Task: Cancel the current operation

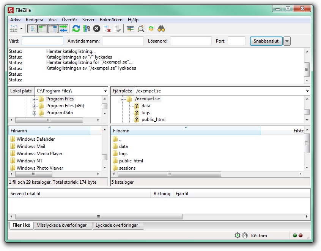Action: tap(97, 29)
